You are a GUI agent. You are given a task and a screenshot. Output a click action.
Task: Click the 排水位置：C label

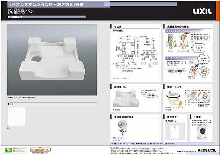(x=171, y=121)
